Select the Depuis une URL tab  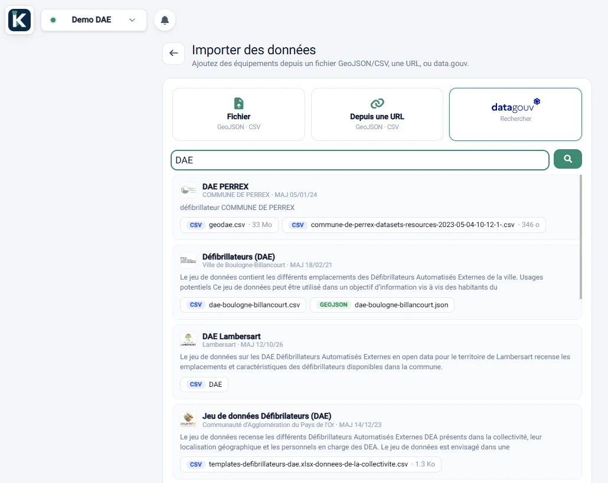pos(377,114)
